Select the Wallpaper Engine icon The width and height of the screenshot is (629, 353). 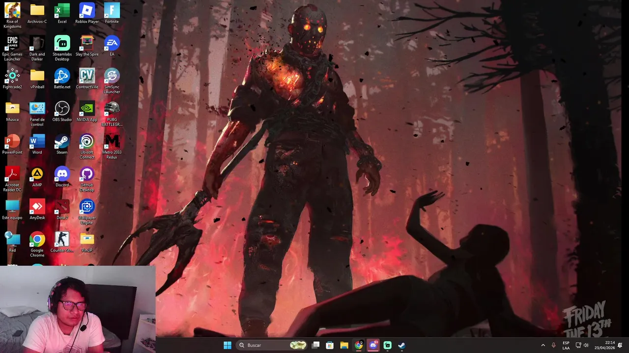tap(87, 212)
